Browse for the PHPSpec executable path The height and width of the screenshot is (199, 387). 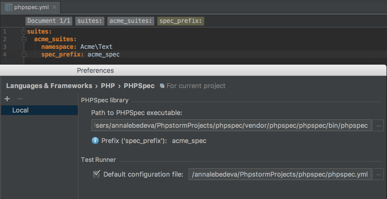(x=378, y=125)
